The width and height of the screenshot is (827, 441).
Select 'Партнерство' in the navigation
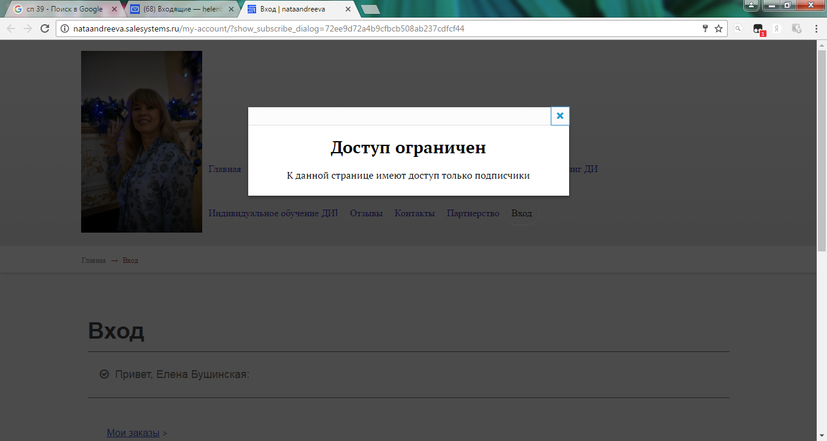click(473, 213)
